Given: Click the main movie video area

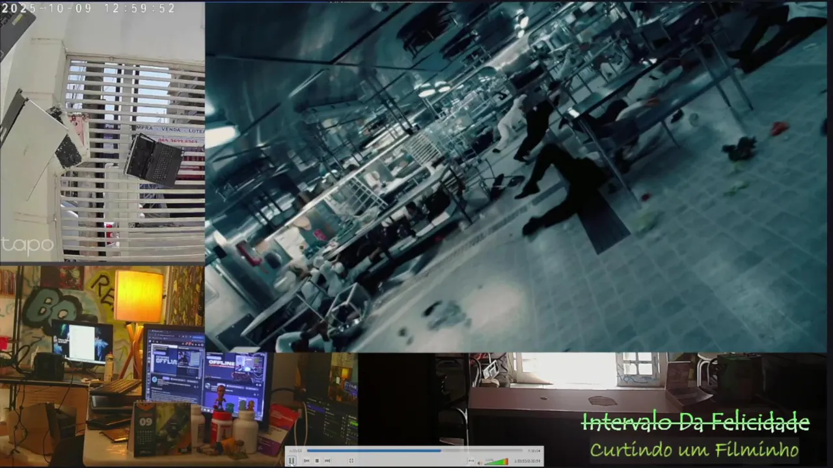Looking at the screenshot, I should (515, 176).
